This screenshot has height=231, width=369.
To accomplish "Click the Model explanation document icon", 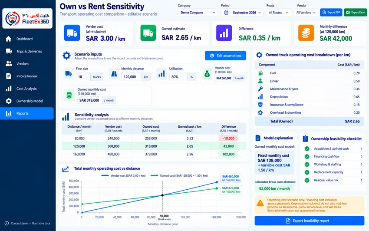I will click(x=258, y=138).
